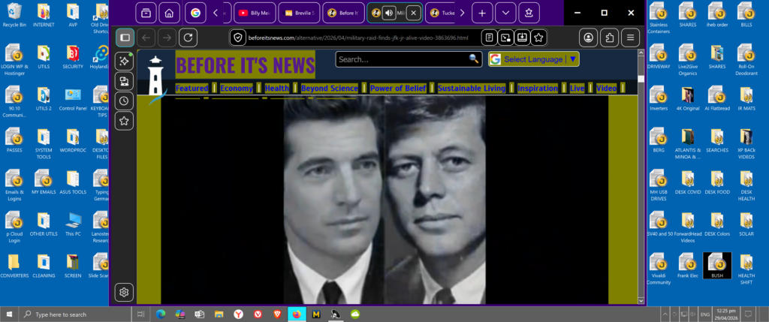Open the Beyond Science navigation link
The image size is (769, 322).
[329, 89]
